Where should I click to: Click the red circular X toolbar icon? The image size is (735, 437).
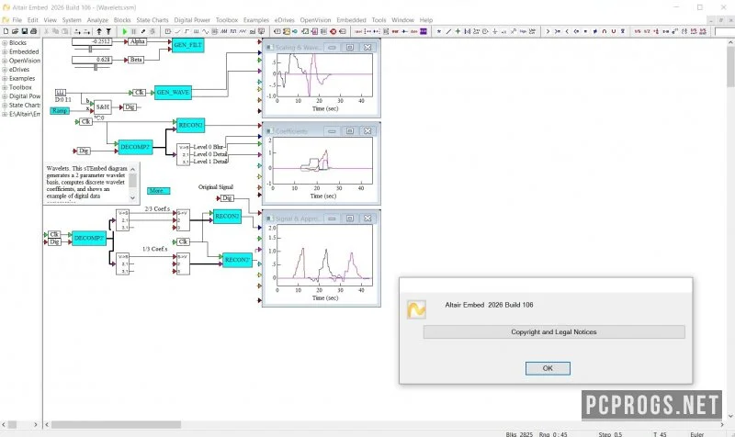tap(333, 31)
